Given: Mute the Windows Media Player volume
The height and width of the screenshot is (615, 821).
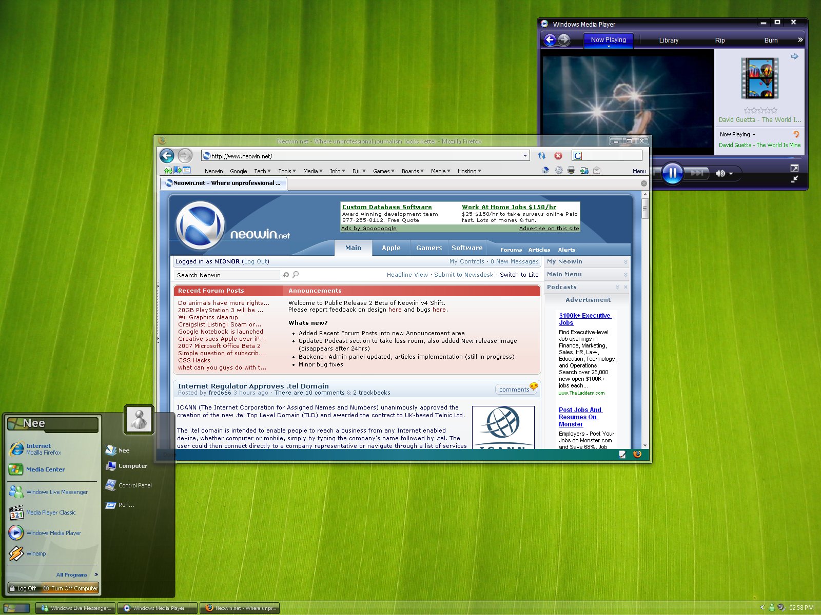Looking at the screenshot, I should tap(720, 174).
